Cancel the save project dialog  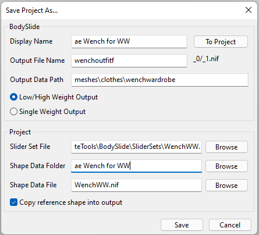point(230,225)
